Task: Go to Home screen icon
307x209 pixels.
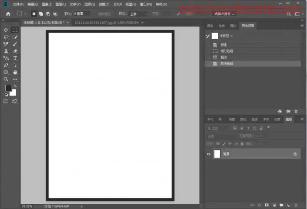Action: [x=8, y=14]
